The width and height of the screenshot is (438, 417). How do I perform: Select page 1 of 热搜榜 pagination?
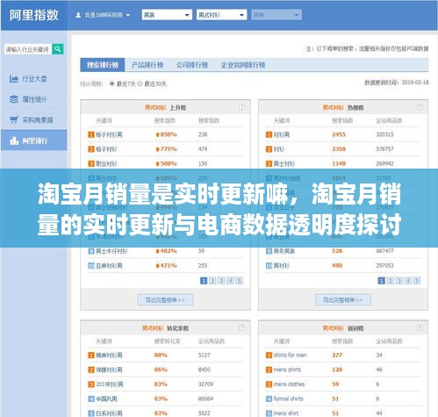381,281
